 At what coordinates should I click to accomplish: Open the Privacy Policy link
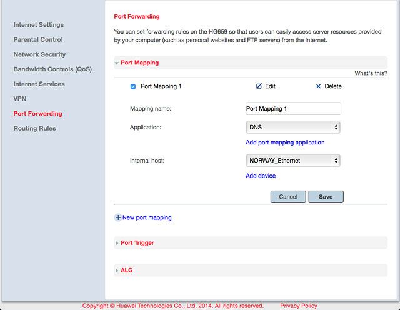point(299,306)
